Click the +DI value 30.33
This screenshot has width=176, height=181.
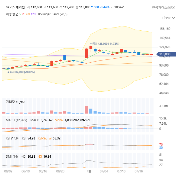[31, 157]
